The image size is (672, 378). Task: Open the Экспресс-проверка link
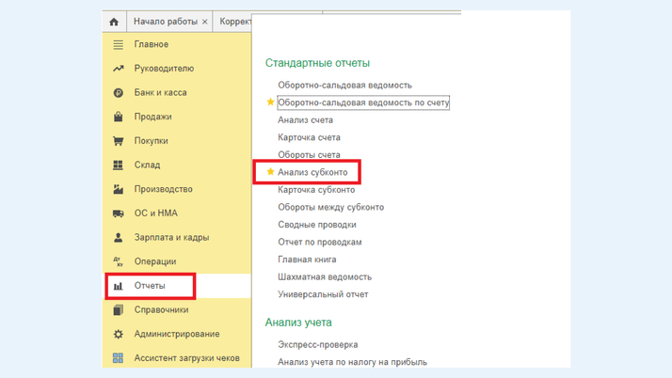point(317,344)
